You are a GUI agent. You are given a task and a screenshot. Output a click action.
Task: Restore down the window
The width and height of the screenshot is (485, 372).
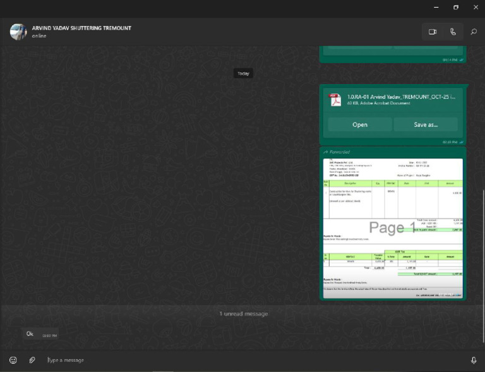coord(456,7)
